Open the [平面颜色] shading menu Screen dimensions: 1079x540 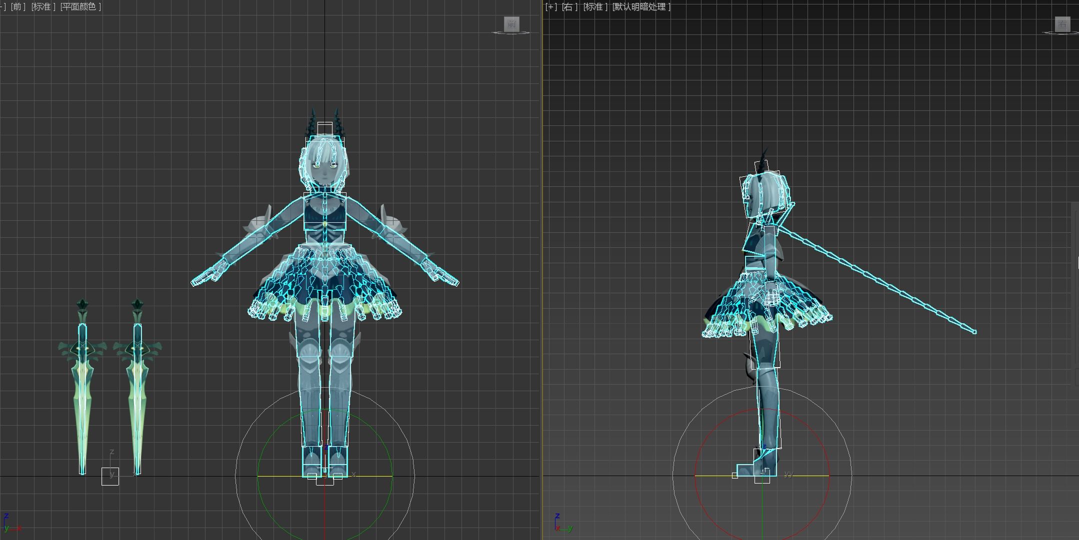pos(80,6)
